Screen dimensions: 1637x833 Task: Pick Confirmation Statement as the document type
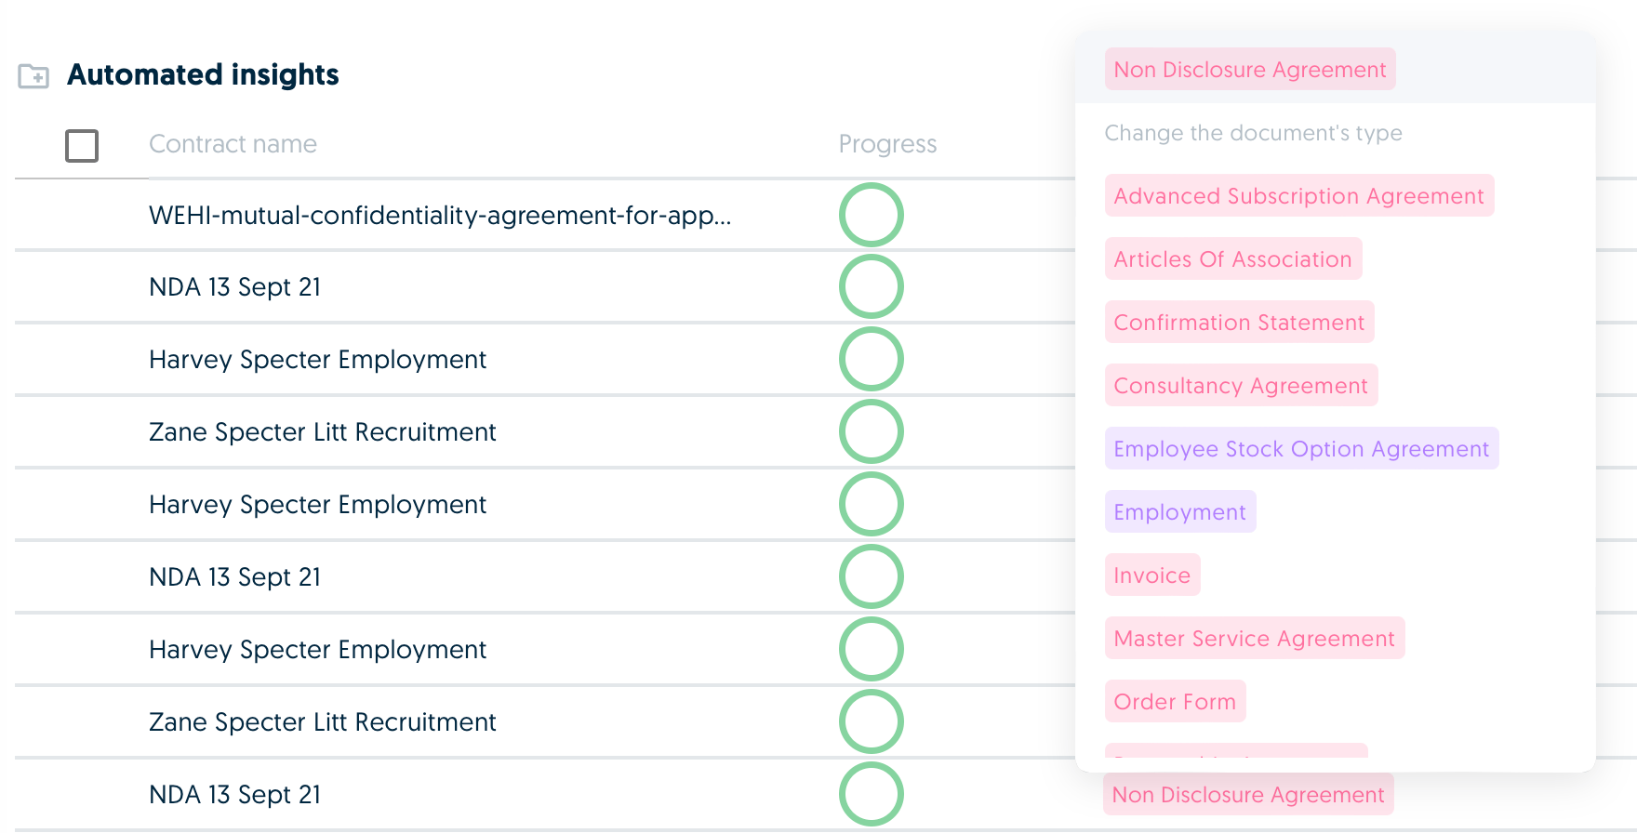coord(1240,323)
